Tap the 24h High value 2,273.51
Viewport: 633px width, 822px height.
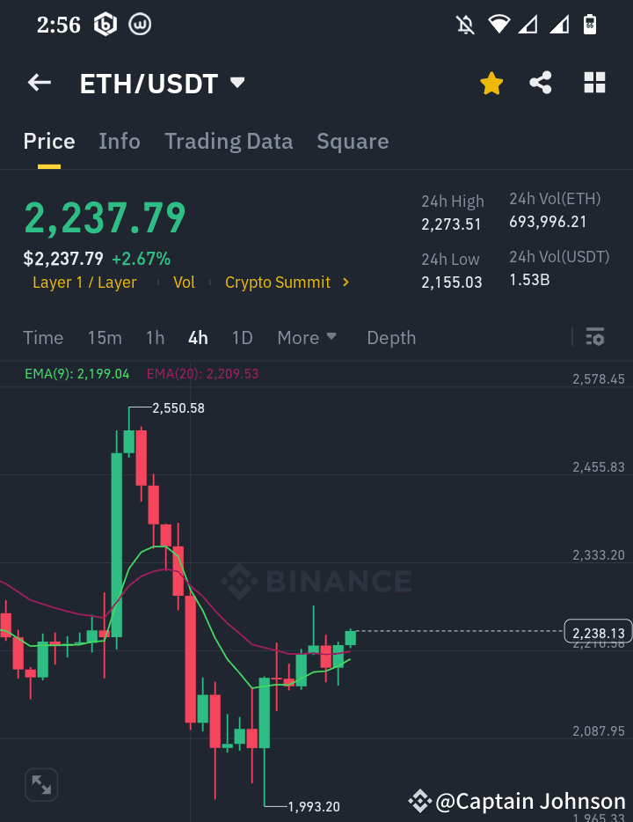(451, 224)
